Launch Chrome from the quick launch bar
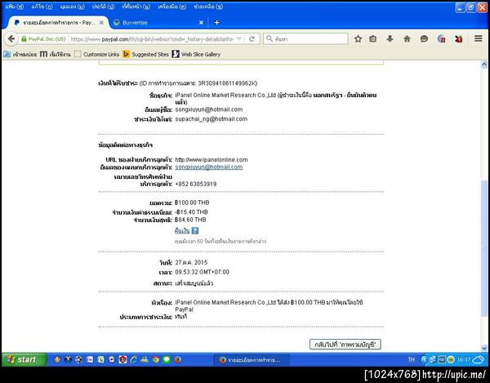The height and width of the screenshot is (383, 490). (x=155, y=359)
